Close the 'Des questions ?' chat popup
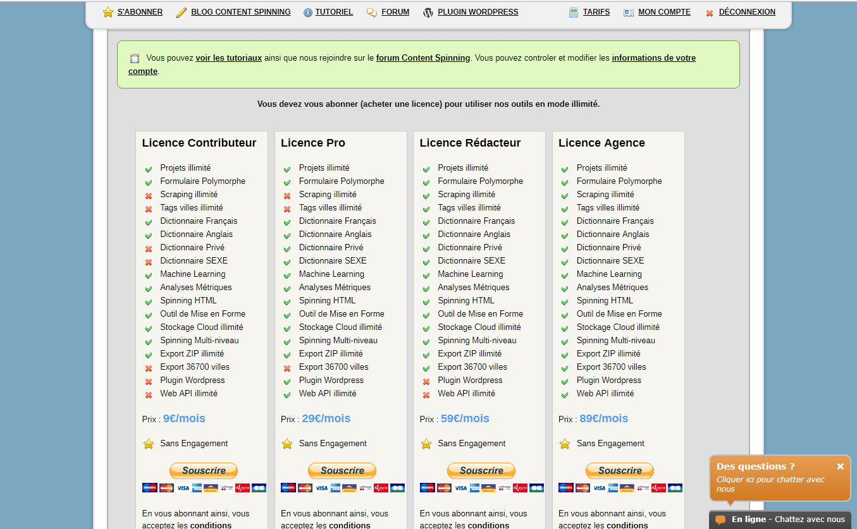 pos(840,466)
